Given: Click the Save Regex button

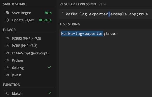Looking at the screenshot, I should pos(29,13).
